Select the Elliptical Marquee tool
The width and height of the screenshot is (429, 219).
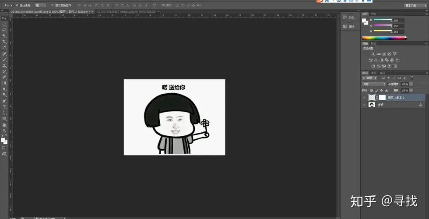click(x=4, y=24)
